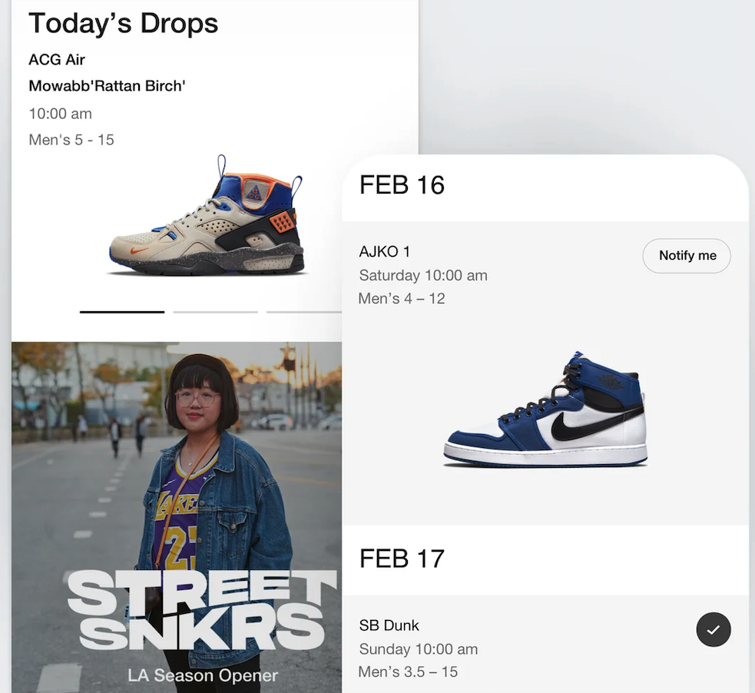This screenshot has height=693, width=755.
Task: Click the Saturday 10:00 am release time
Action: point(423,276)
